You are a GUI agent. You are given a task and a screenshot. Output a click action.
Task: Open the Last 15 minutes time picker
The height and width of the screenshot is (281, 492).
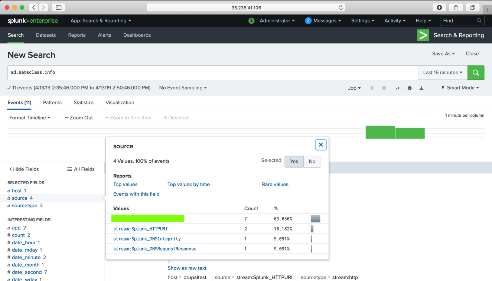point(443,73)
